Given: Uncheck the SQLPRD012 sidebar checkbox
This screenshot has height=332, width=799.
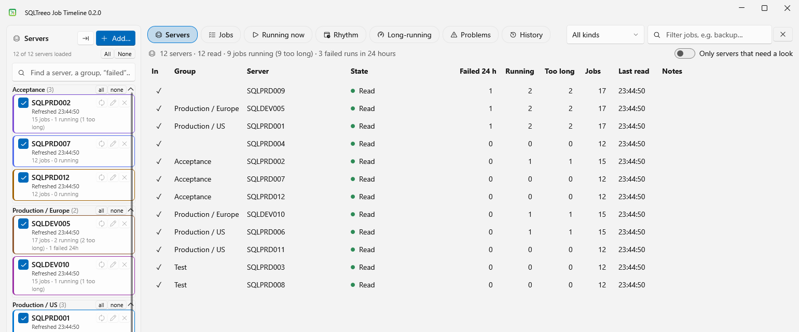Looking at the screenshot, I should [23, 177].
